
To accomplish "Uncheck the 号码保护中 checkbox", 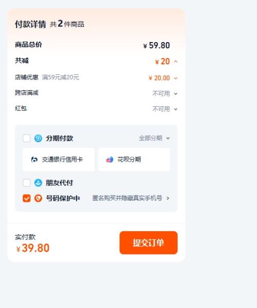I will click(27, 198).
